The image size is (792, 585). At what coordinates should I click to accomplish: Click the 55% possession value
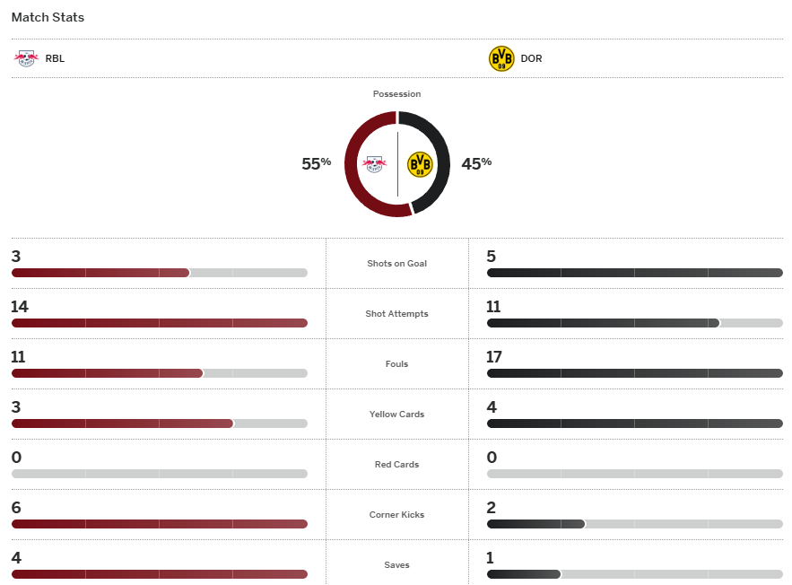[x=316, y=163]
